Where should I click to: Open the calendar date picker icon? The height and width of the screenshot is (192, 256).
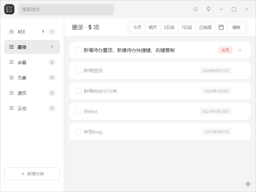(x=221, y=27)
